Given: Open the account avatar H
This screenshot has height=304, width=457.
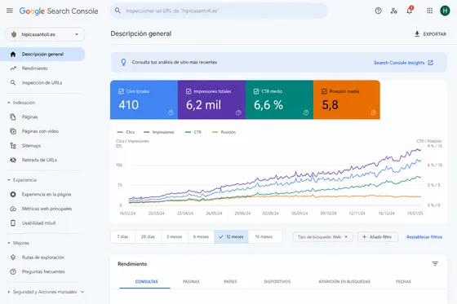Looking at the screenshot, I should point(445,11).
